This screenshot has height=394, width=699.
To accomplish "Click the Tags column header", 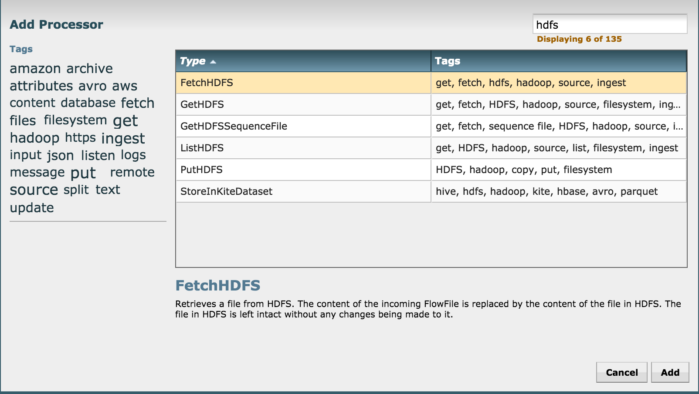I will (447, 61).
